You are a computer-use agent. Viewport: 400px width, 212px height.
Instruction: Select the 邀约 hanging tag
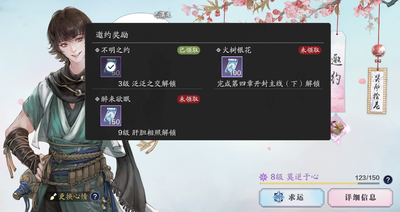(x=338, y=71)
